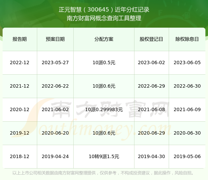Click the disclaimer text 以上上市公司相关数据

[33, 173]
